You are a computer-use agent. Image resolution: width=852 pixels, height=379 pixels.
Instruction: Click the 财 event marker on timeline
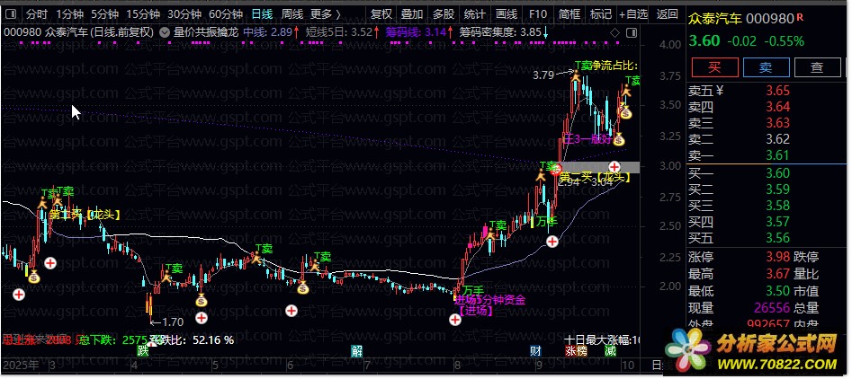click(x=535, y=351)
